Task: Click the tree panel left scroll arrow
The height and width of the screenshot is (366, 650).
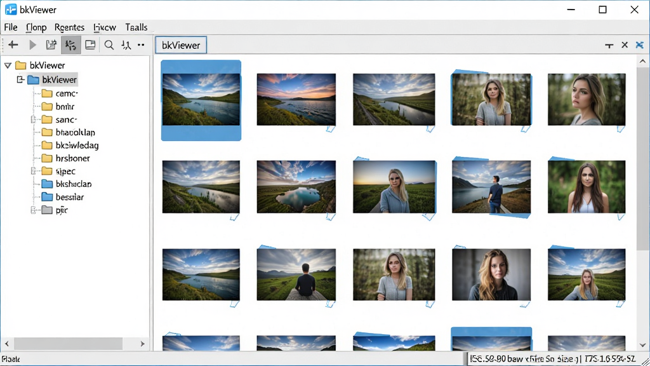Action: [x=6, y=344]
